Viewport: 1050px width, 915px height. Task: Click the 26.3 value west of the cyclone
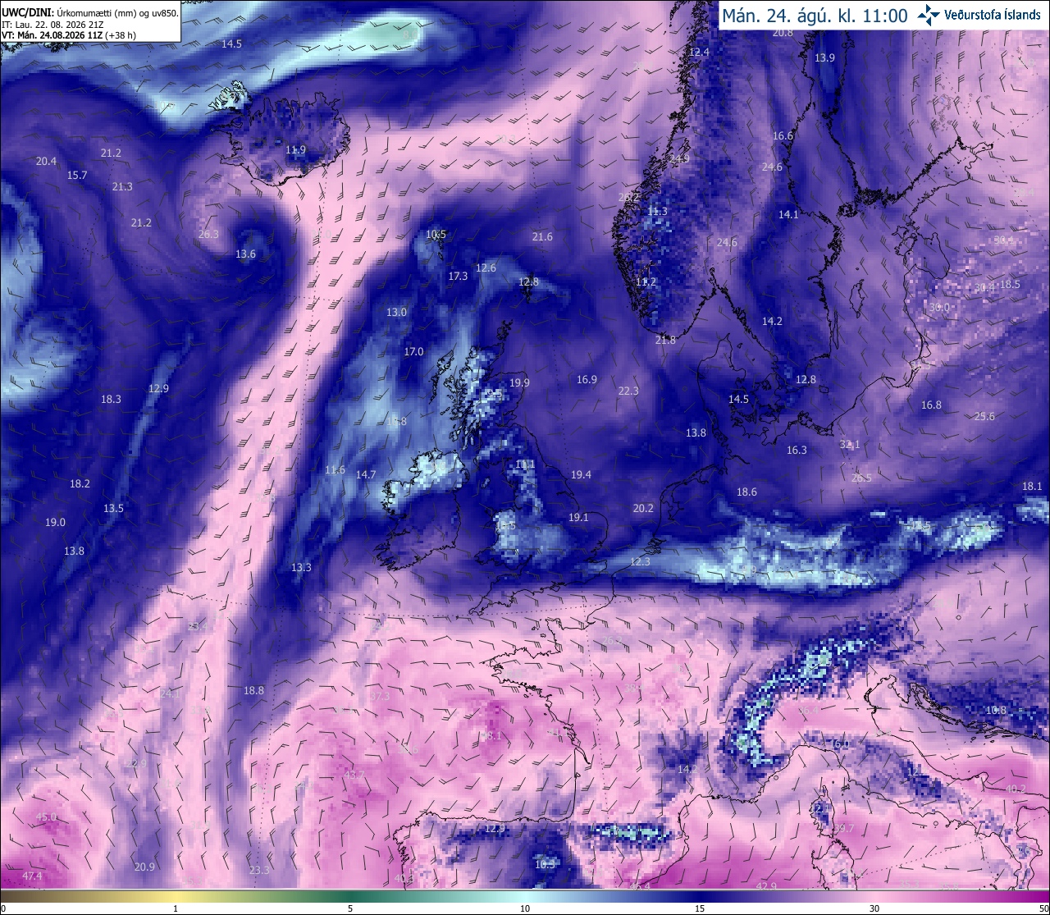[208, 235]
